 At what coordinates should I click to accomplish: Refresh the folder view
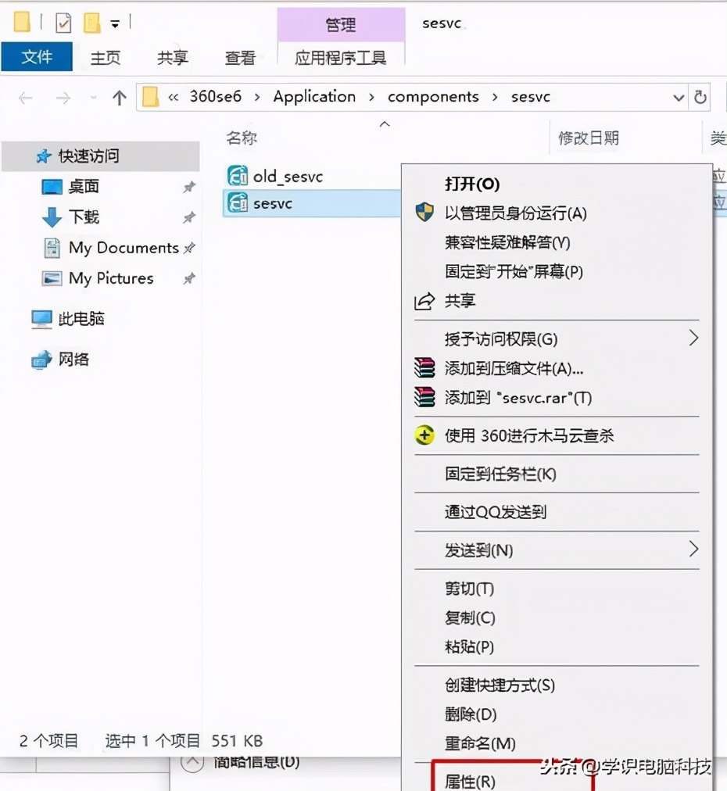pyautogui.click(x=700, y=97)
